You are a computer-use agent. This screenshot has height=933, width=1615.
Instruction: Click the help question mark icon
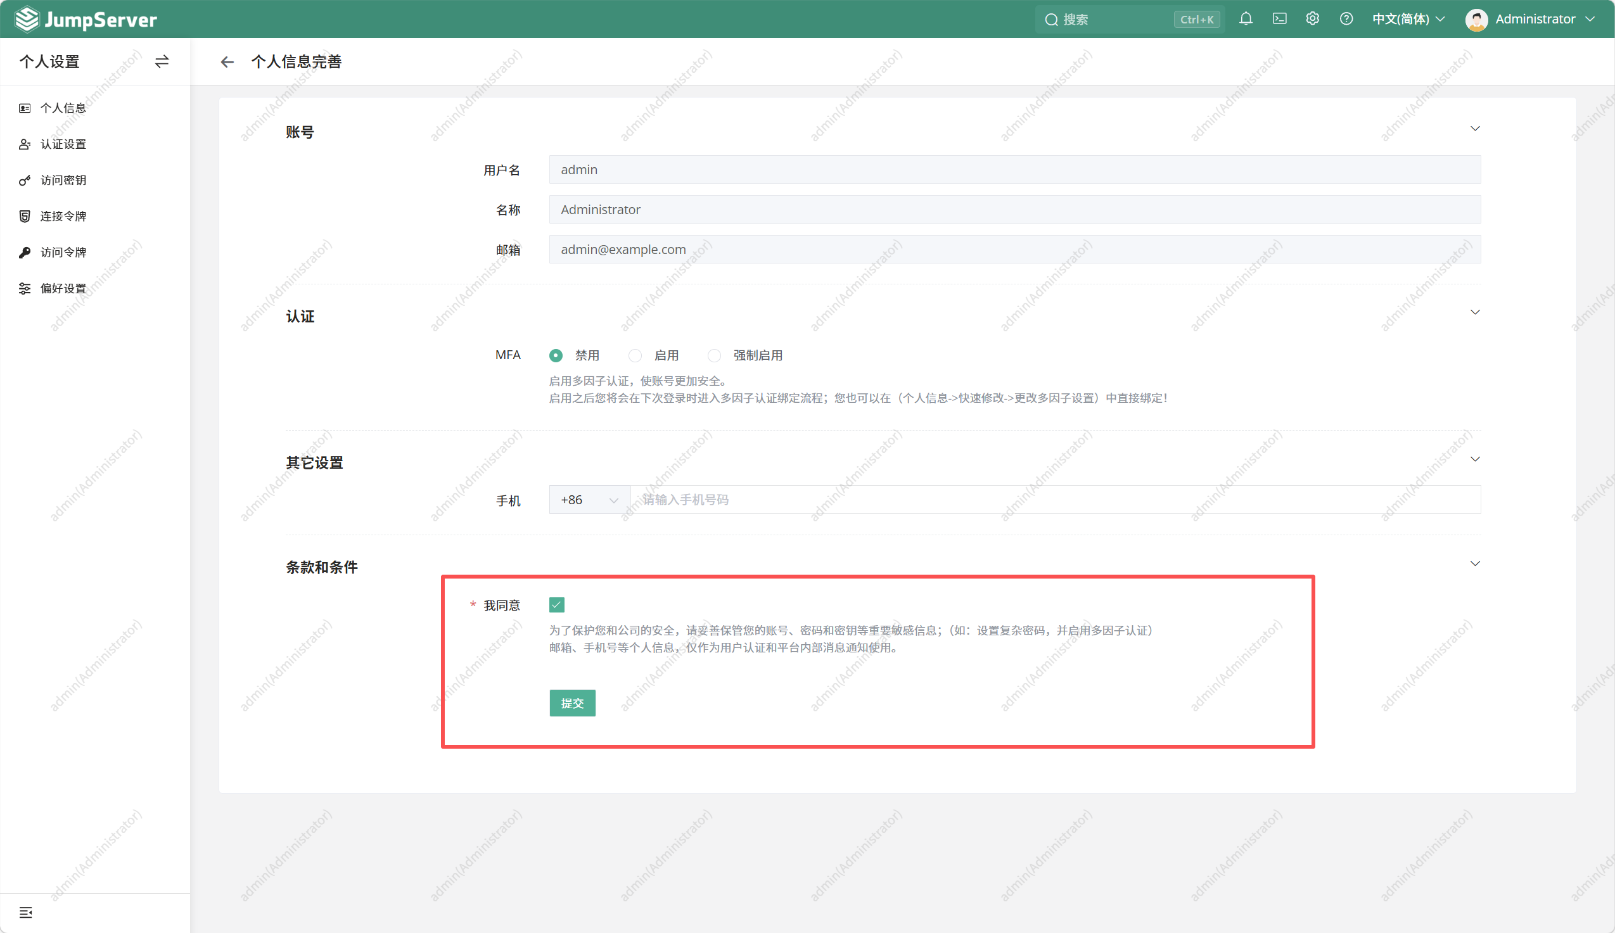[1346, 19]
